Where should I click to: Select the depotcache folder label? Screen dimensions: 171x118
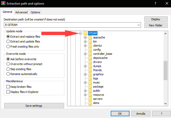[x=100, y=58]
